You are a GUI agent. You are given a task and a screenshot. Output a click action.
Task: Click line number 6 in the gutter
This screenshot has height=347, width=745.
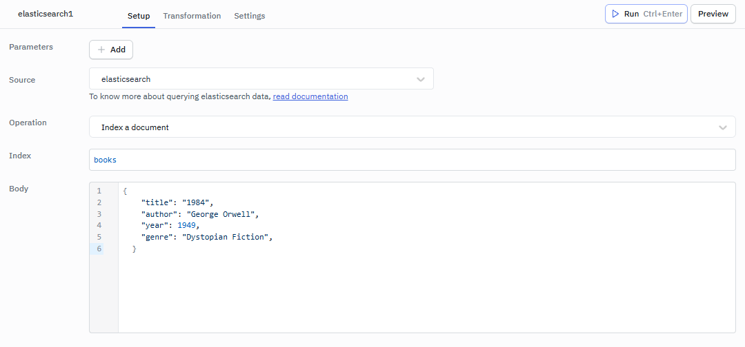click(x=99, y=249)
